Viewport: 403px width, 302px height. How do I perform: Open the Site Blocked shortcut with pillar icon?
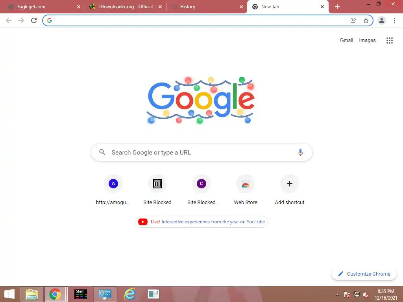(x=157, y=190)
